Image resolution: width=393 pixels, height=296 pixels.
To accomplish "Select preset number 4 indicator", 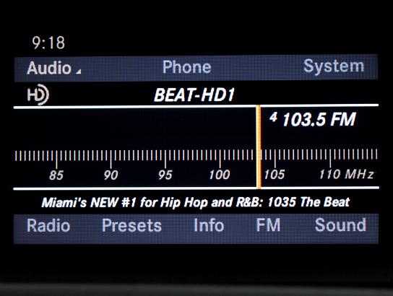I will [274, 117].
